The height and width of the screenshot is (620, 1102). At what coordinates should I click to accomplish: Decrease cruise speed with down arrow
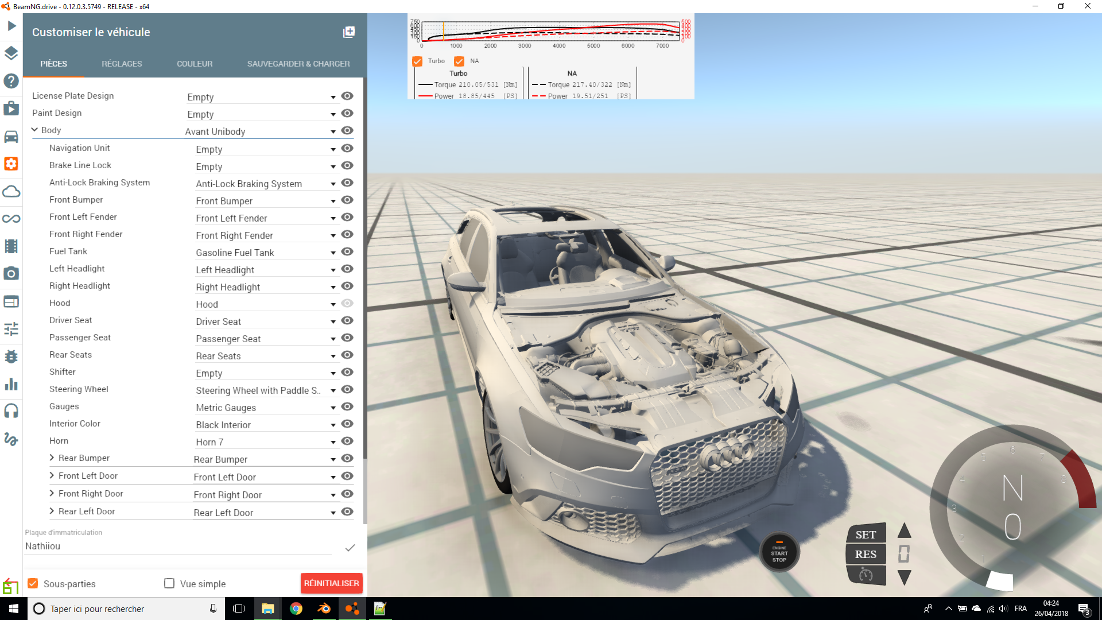[905, 578]
